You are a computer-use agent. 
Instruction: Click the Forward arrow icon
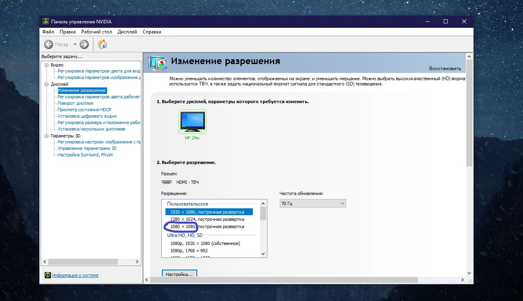click(x=84, y=44)
